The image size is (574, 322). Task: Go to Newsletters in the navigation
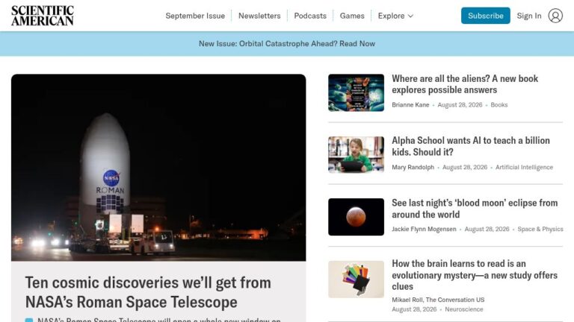259,16
